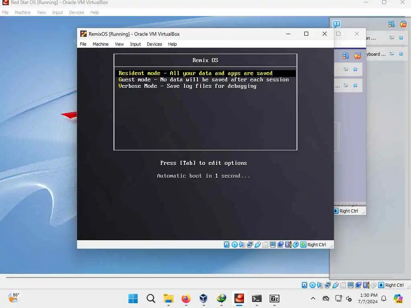Open View menu in Red Star OS window

coord(41,12)
